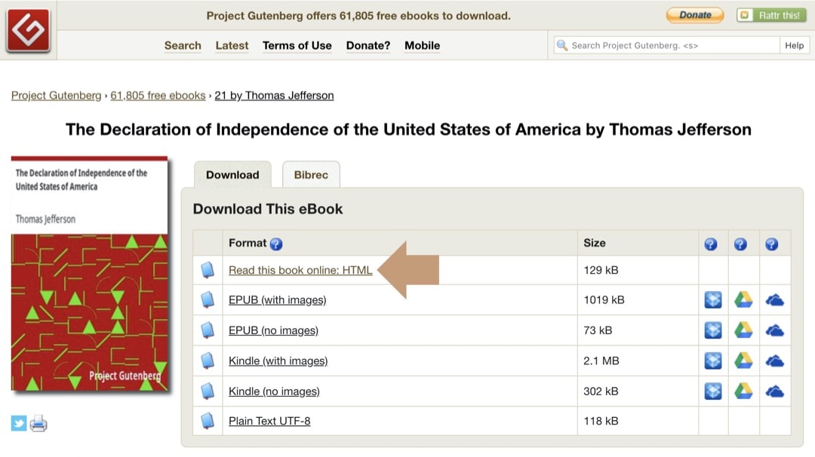Open 'Read this book online: HTML'

pos(300,269)
